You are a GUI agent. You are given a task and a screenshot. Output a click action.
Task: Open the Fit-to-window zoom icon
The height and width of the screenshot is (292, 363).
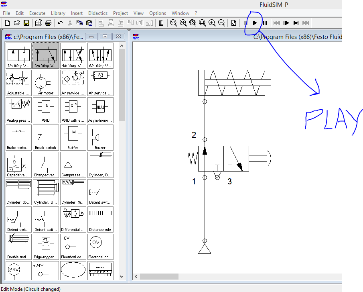[193, 23]
